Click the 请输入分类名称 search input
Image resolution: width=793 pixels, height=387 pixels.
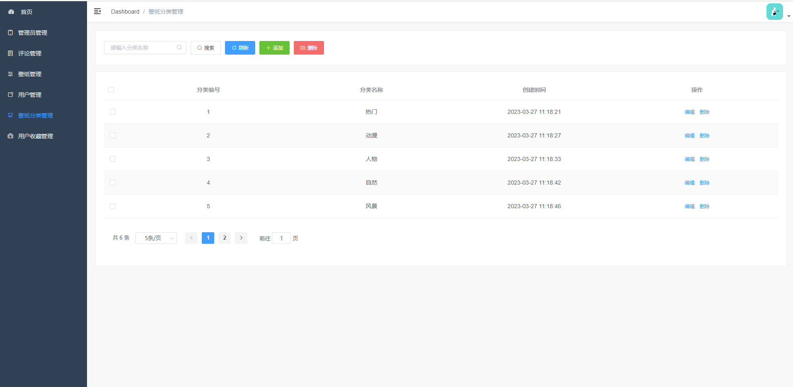click(x=141, y=48)
